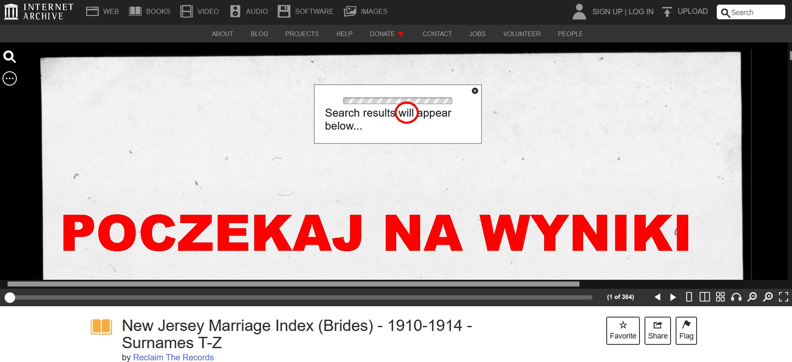Viewport: 792px width, 362px height.
Task: Open the Audio media section
Action: [x=249, y=11]
